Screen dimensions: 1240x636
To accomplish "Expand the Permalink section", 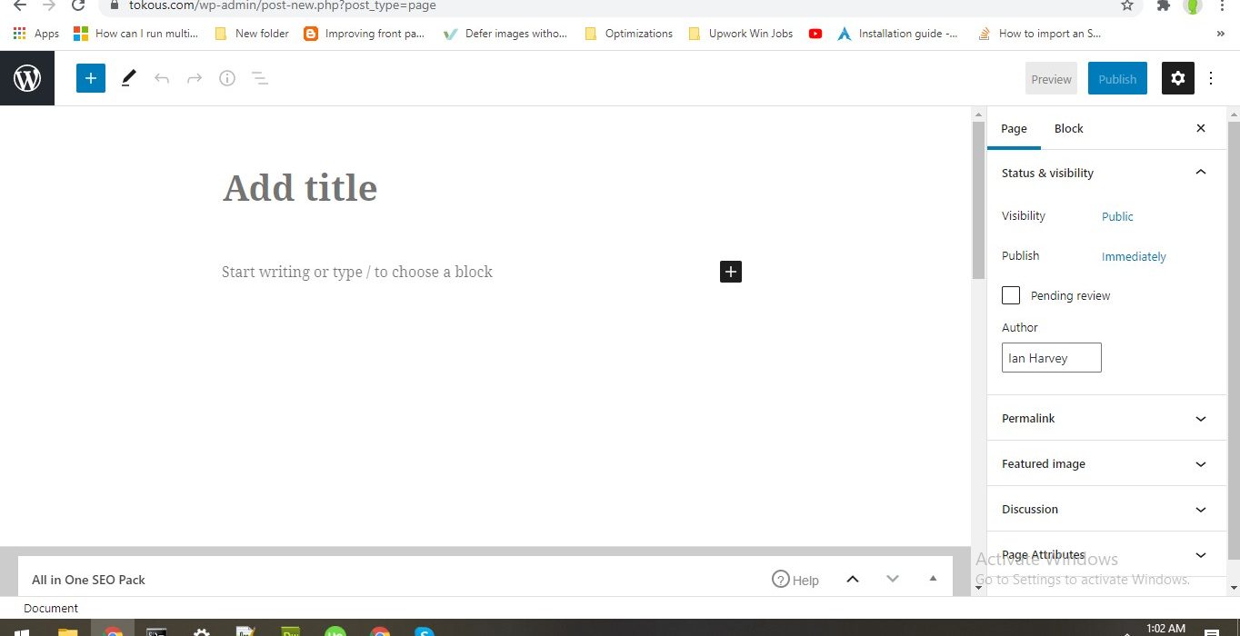I will tap(1106, 418).
